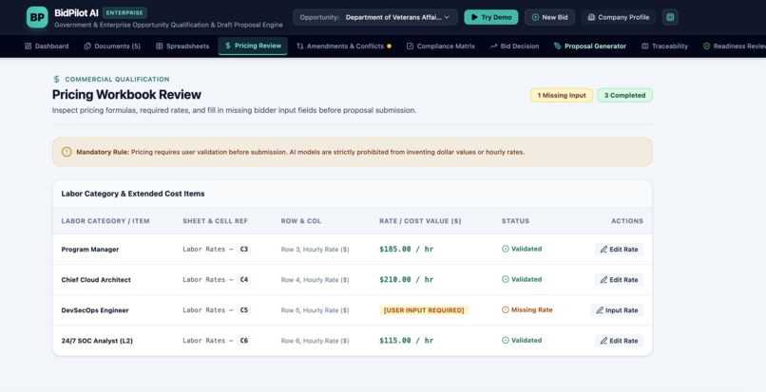This screenshot has width=766, height=392.
Task: Click the Row 6, Hourly Rate ($) text
Action: click(x=316, y=340)
